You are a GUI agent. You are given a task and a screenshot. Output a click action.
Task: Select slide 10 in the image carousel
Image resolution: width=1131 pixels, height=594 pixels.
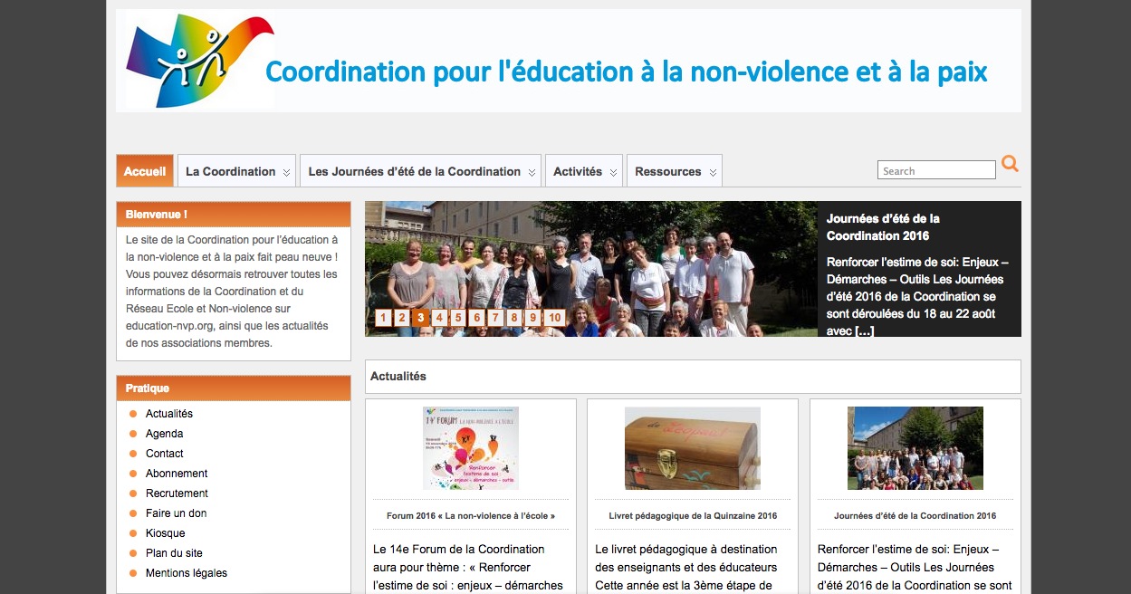click(554, 318)
